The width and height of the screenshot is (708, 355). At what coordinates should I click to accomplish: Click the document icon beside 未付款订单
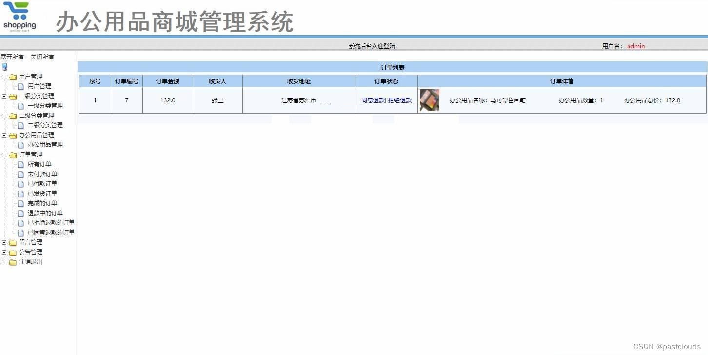20,174
